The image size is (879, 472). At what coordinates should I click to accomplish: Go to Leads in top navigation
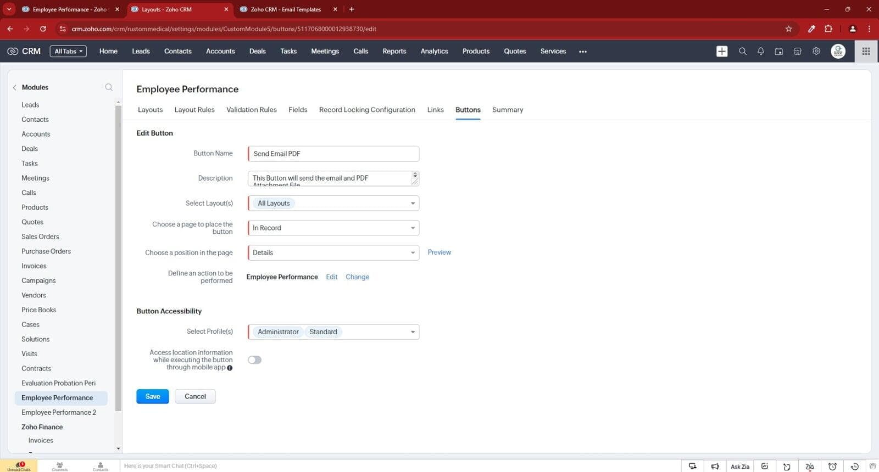141,51
